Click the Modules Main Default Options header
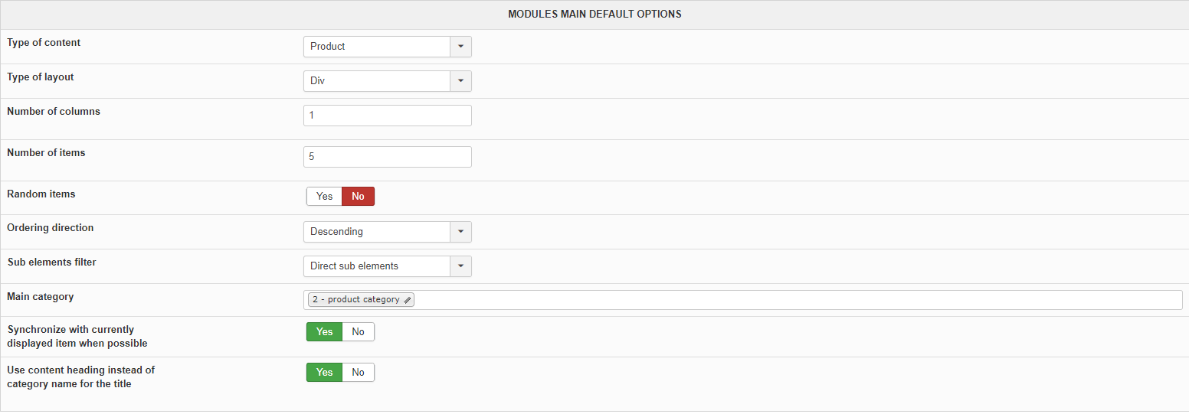Screen dimensions: 1189x414 pyautogui.click(x=594, y=15)
